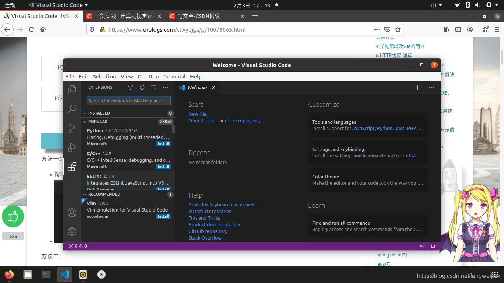This screenshot has width=504, height=283.
Task: Open the Edit menu
Action: (x=83, y=77)
